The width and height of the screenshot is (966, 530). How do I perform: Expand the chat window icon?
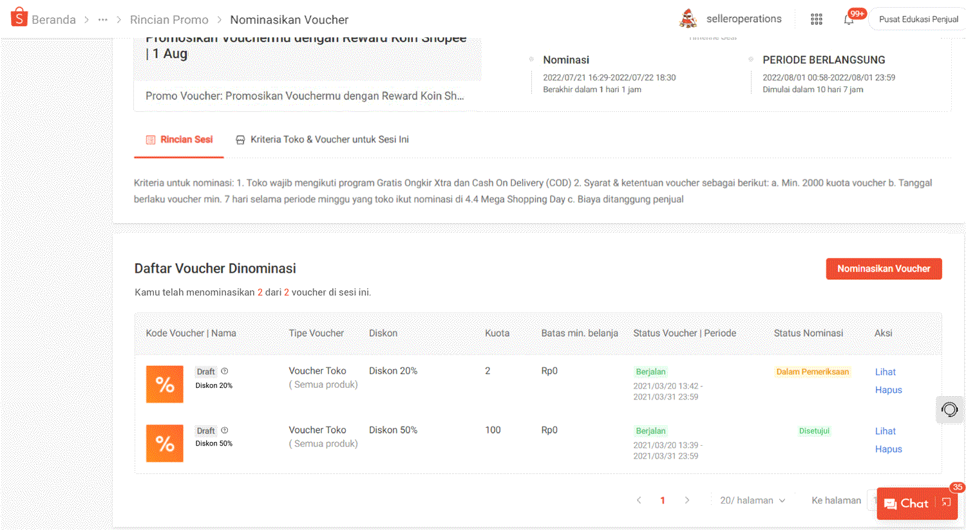coord(946,503)
